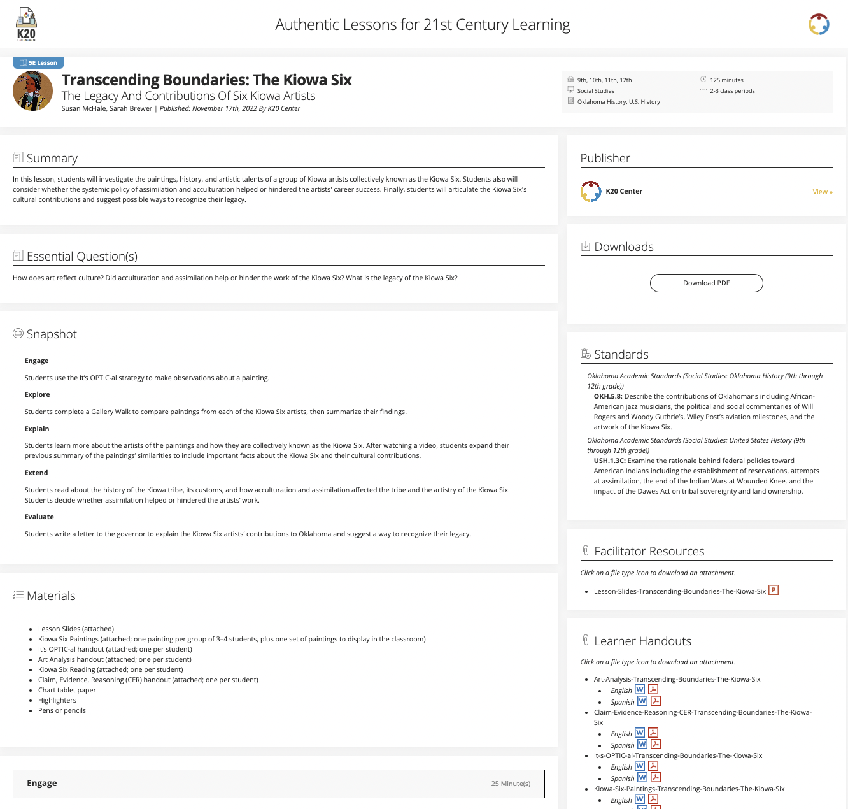Click the K20 Center publisher logo
848x809 pixels.
pos(591,191)
